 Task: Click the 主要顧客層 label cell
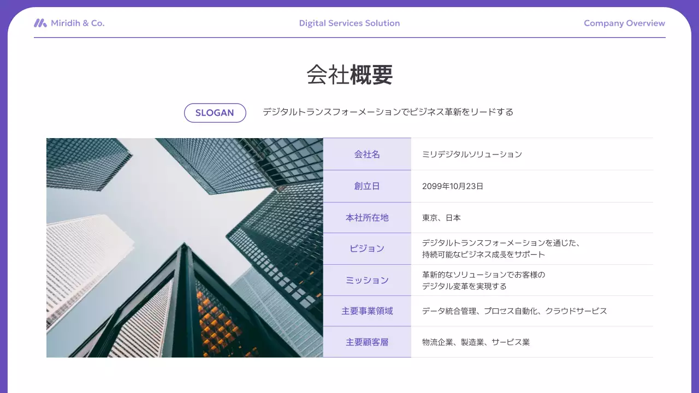(367, 342)
